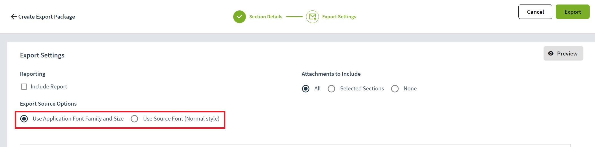The width and height of the screenshot is (595, 147).
Task: Click the Export Settings panel heading
Action: tap(42, 55)
